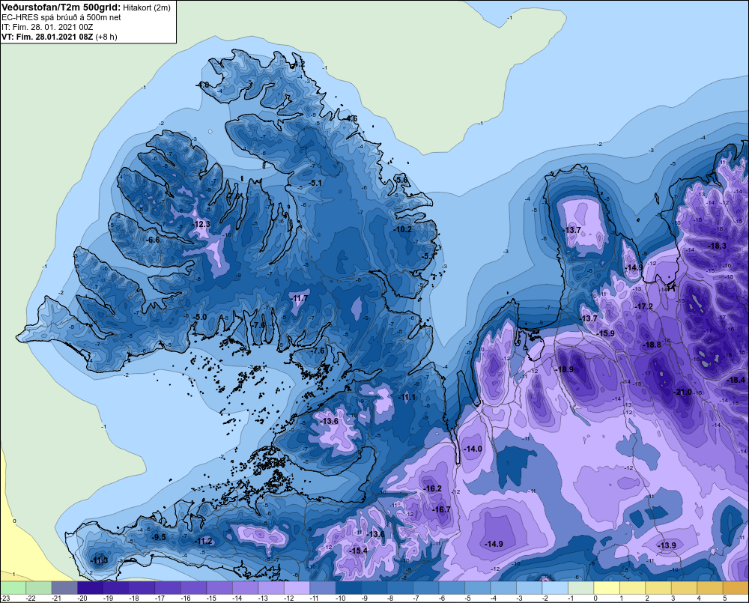Viewport: 749px width, 603px height.
Task: Click the -5.0 temperature value on the map
Action: click(x=200, y=317)
